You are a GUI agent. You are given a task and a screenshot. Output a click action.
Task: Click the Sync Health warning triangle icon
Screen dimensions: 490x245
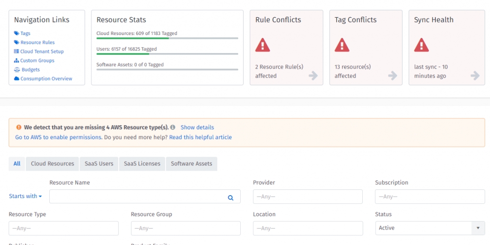(421, 45)
